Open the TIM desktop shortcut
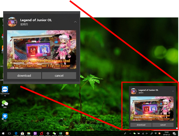Image resolution: width=179 pixels, height=136 pixels. (x=5, y=118)
